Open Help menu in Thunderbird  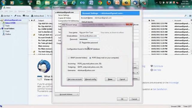[x=34, y=11]
